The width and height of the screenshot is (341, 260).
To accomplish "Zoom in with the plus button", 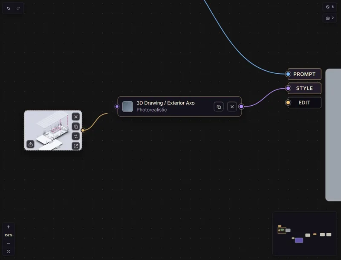I will tap(9, 227).
